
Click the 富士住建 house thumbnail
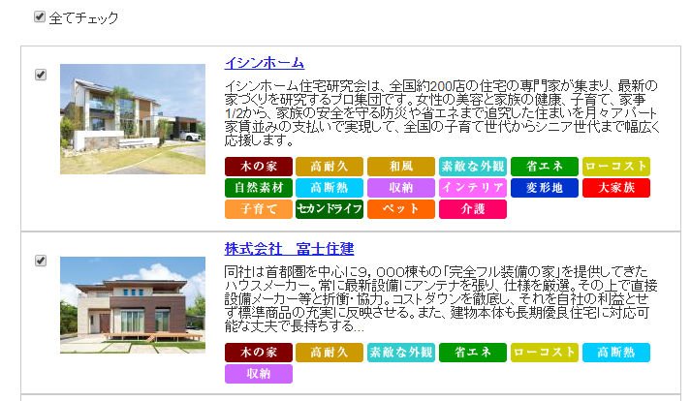pos(133,305)
